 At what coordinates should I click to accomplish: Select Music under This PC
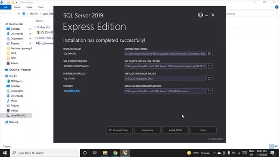tap(14, 101)
